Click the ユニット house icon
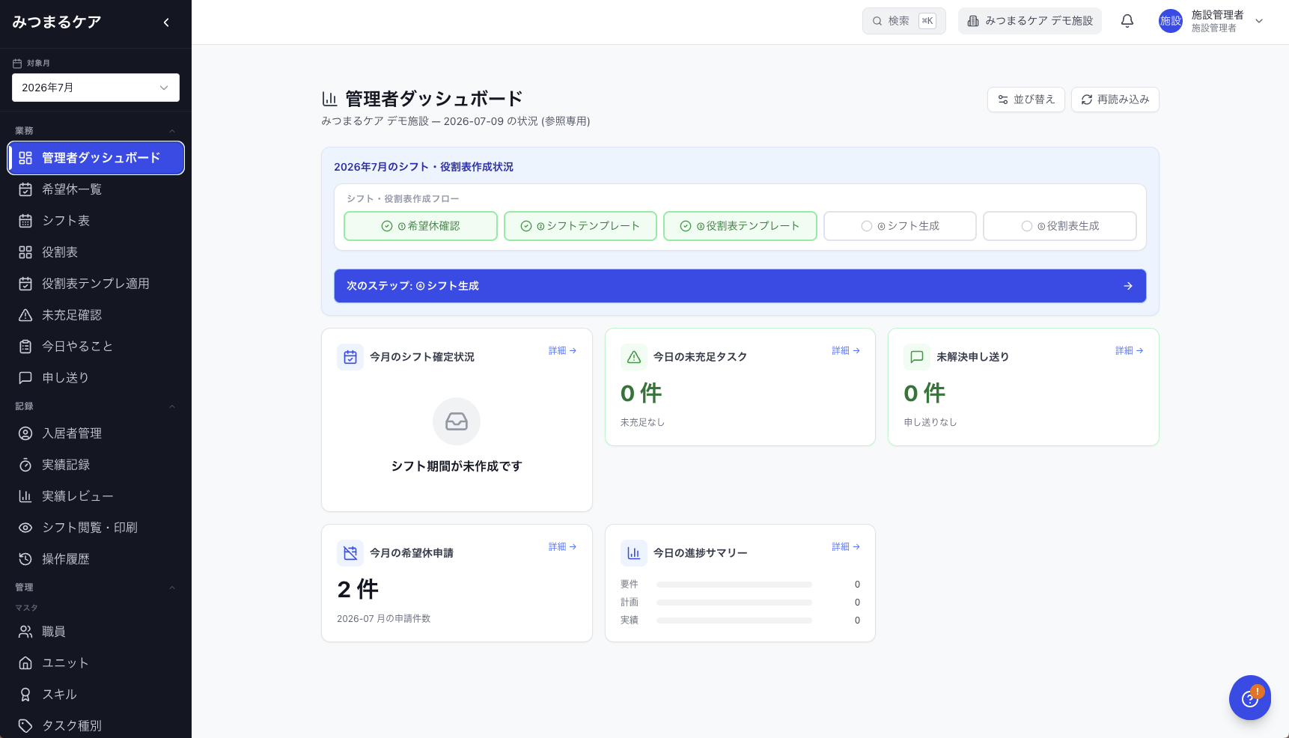1289x738 pixels. pyautogui.click(x=25, y=663)
